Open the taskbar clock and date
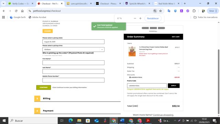Image resolution: width=220 pixels, height=124 pixels. click(x=204, y=121)
